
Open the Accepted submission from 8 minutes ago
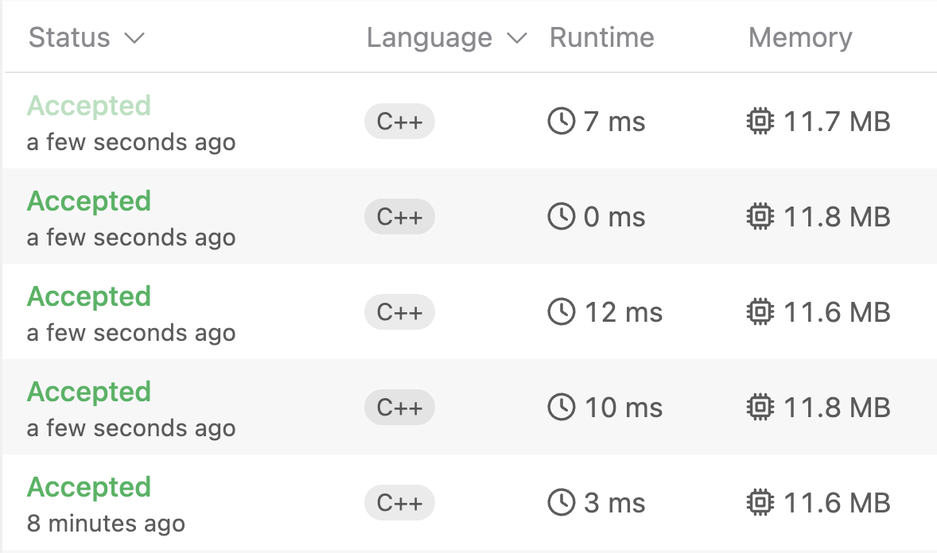(x=89, y=487)
